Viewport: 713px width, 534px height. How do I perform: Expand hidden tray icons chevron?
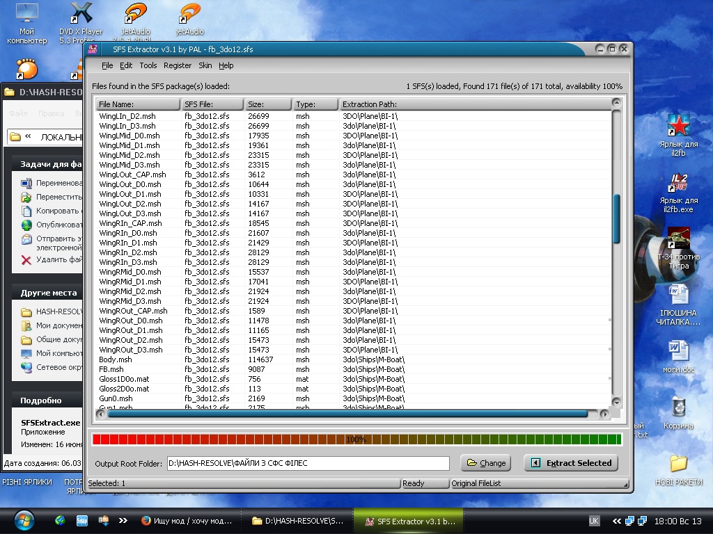pos(617,521)
